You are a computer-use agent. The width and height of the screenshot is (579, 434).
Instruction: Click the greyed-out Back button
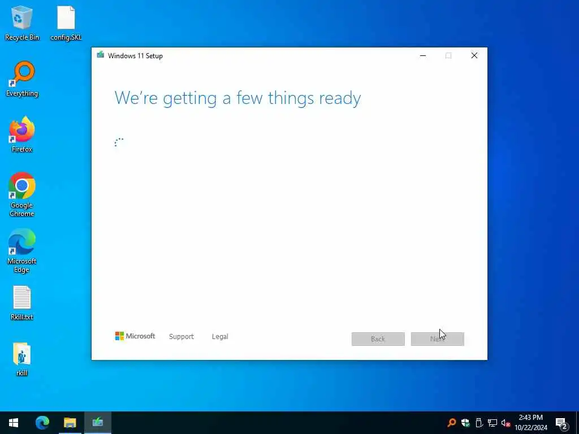[x=378, y=339]
